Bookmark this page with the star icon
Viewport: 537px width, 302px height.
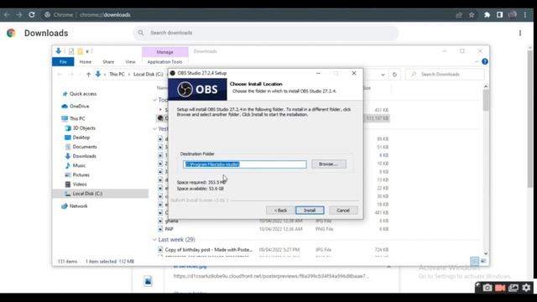(x=472, y=15)
